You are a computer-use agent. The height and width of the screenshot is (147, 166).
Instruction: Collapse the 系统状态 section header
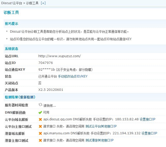(x=11, y=49)
